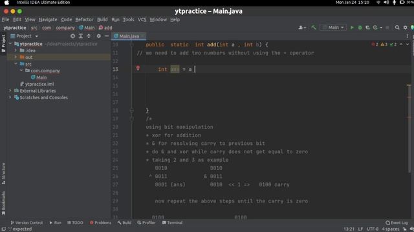Viewport: 414px width, 232px height.
Task: Open Search Everywhere magnifier icon
Action: point(397,27)
